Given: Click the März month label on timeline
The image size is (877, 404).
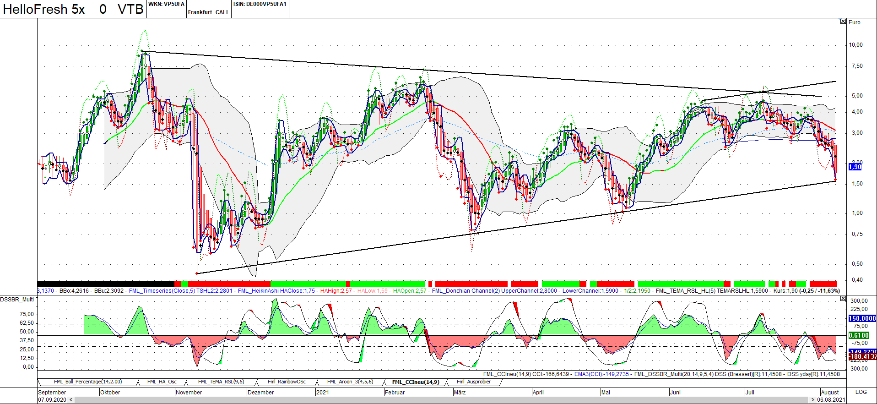Looking at the screenshot, I should tap(460, 393).
